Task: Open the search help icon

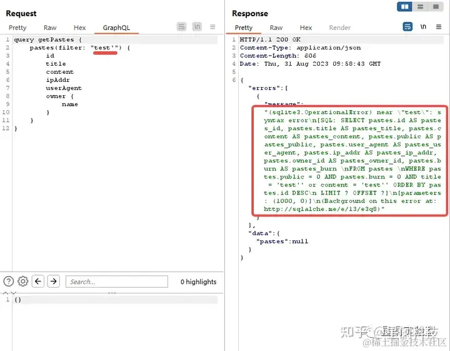Action: (9, 281)
